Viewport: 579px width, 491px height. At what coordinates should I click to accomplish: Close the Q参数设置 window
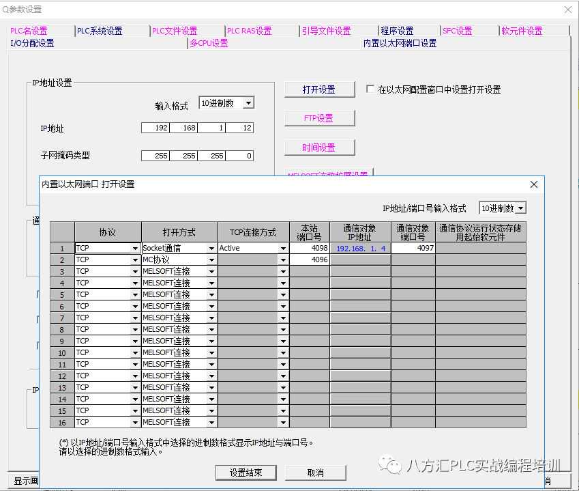(568, 10)
